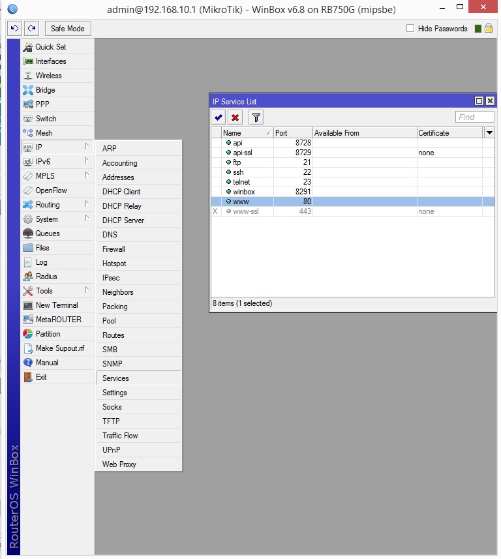Click the Radius users icon
The height and width of the screenshot is (559, 501).
28,277
